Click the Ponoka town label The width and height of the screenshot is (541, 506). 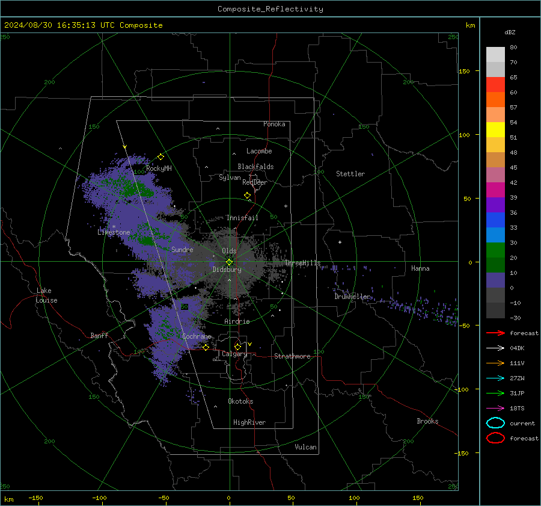pyautogui.click(x=274, y=124)
